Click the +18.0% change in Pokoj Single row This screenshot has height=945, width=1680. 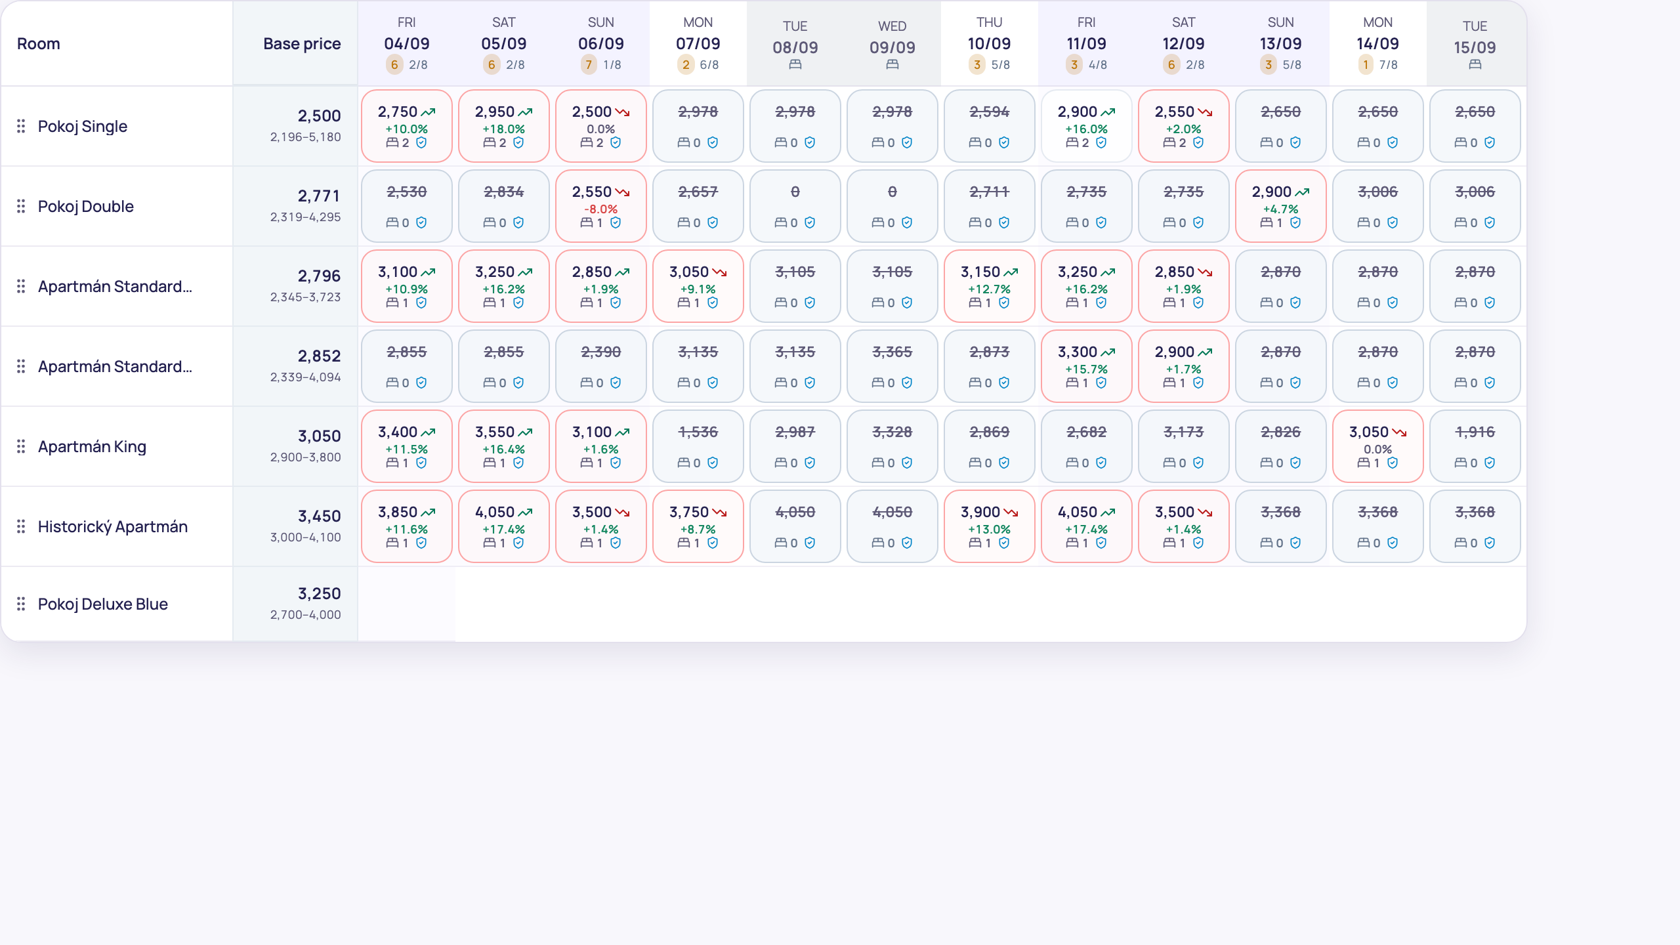(504, 129)
